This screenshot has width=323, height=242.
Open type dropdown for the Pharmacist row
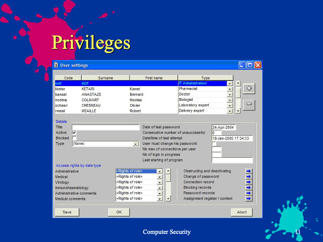coord(230,89)
